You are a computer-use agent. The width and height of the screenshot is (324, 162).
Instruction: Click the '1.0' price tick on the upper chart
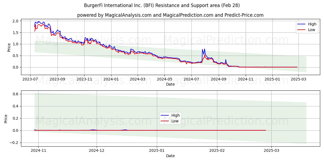[x=16, y=44]
